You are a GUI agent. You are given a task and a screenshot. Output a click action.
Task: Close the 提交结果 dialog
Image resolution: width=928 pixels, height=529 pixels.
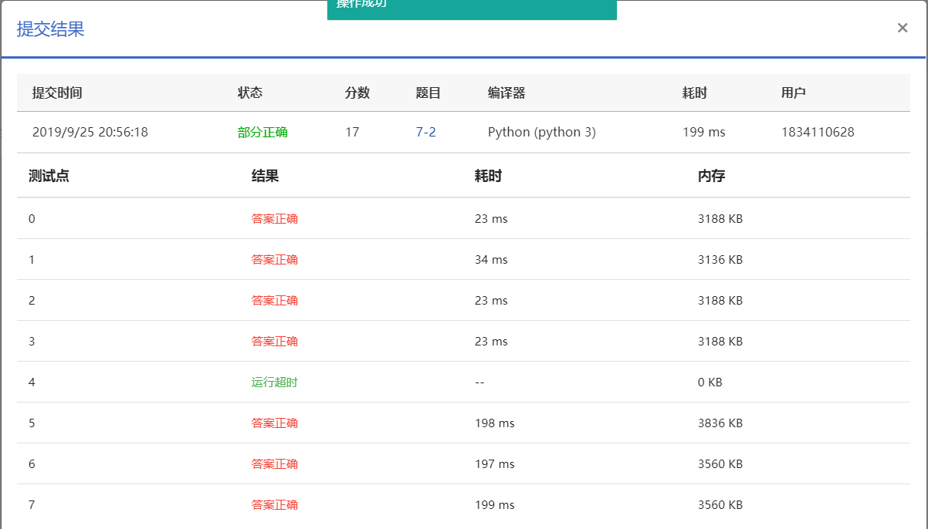[902, 29]
